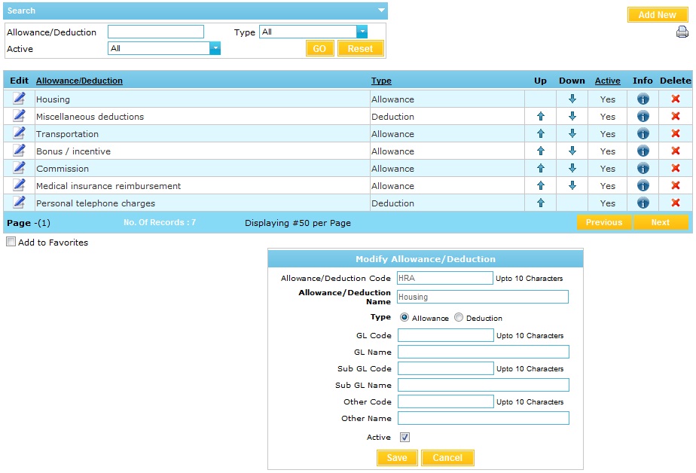Screen dimensions: 696x473
Task: Click the Allowance/Deduction Code field
Action: [x=444, y=278]
